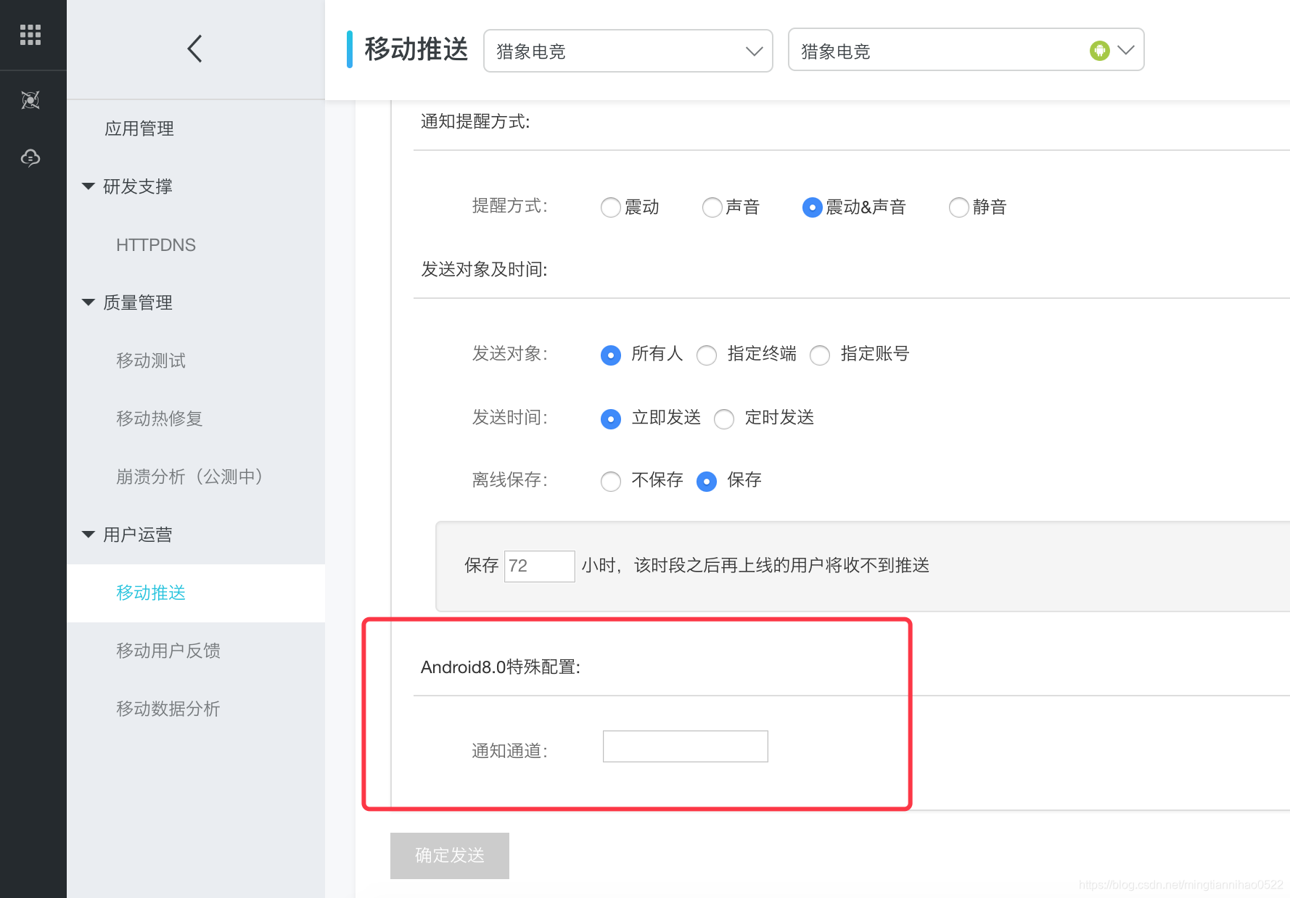Select the 震动&声音 radio button
The width and height of the screenshot is (1290, 898).
[812, 207]
